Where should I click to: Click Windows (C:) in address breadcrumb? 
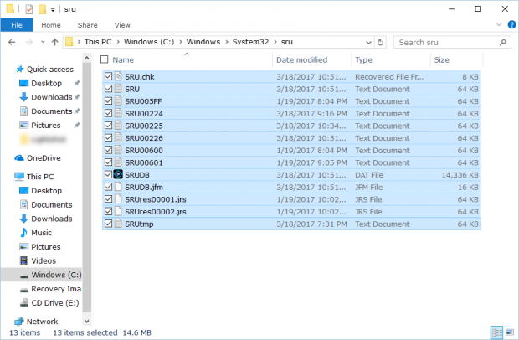149,42
